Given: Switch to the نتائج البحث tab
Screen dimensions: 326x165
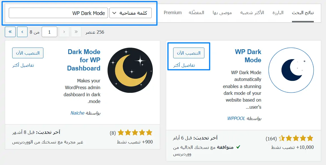Looking at the screenshot, I should [x=303, y=13].
